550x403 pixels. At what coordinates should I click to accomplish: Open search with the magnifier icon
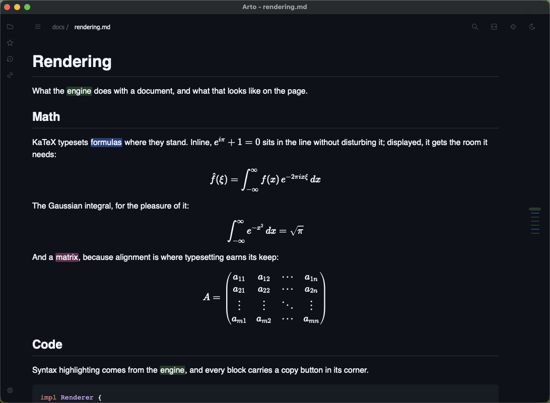(x=475, y=27)
